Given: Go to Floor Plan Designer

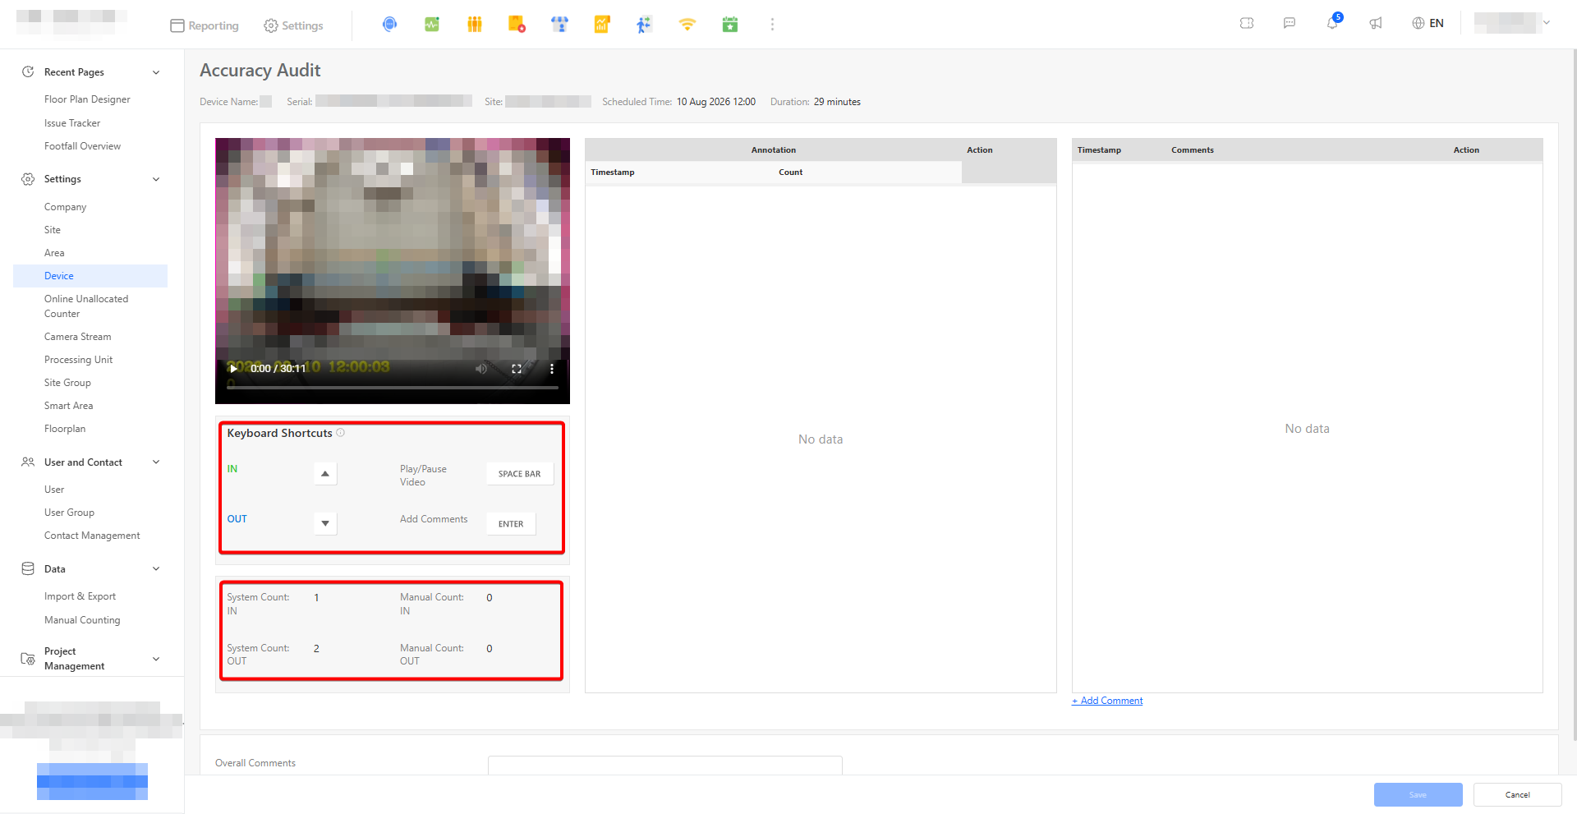Looking at the screenshot, I should coord(87,99).
